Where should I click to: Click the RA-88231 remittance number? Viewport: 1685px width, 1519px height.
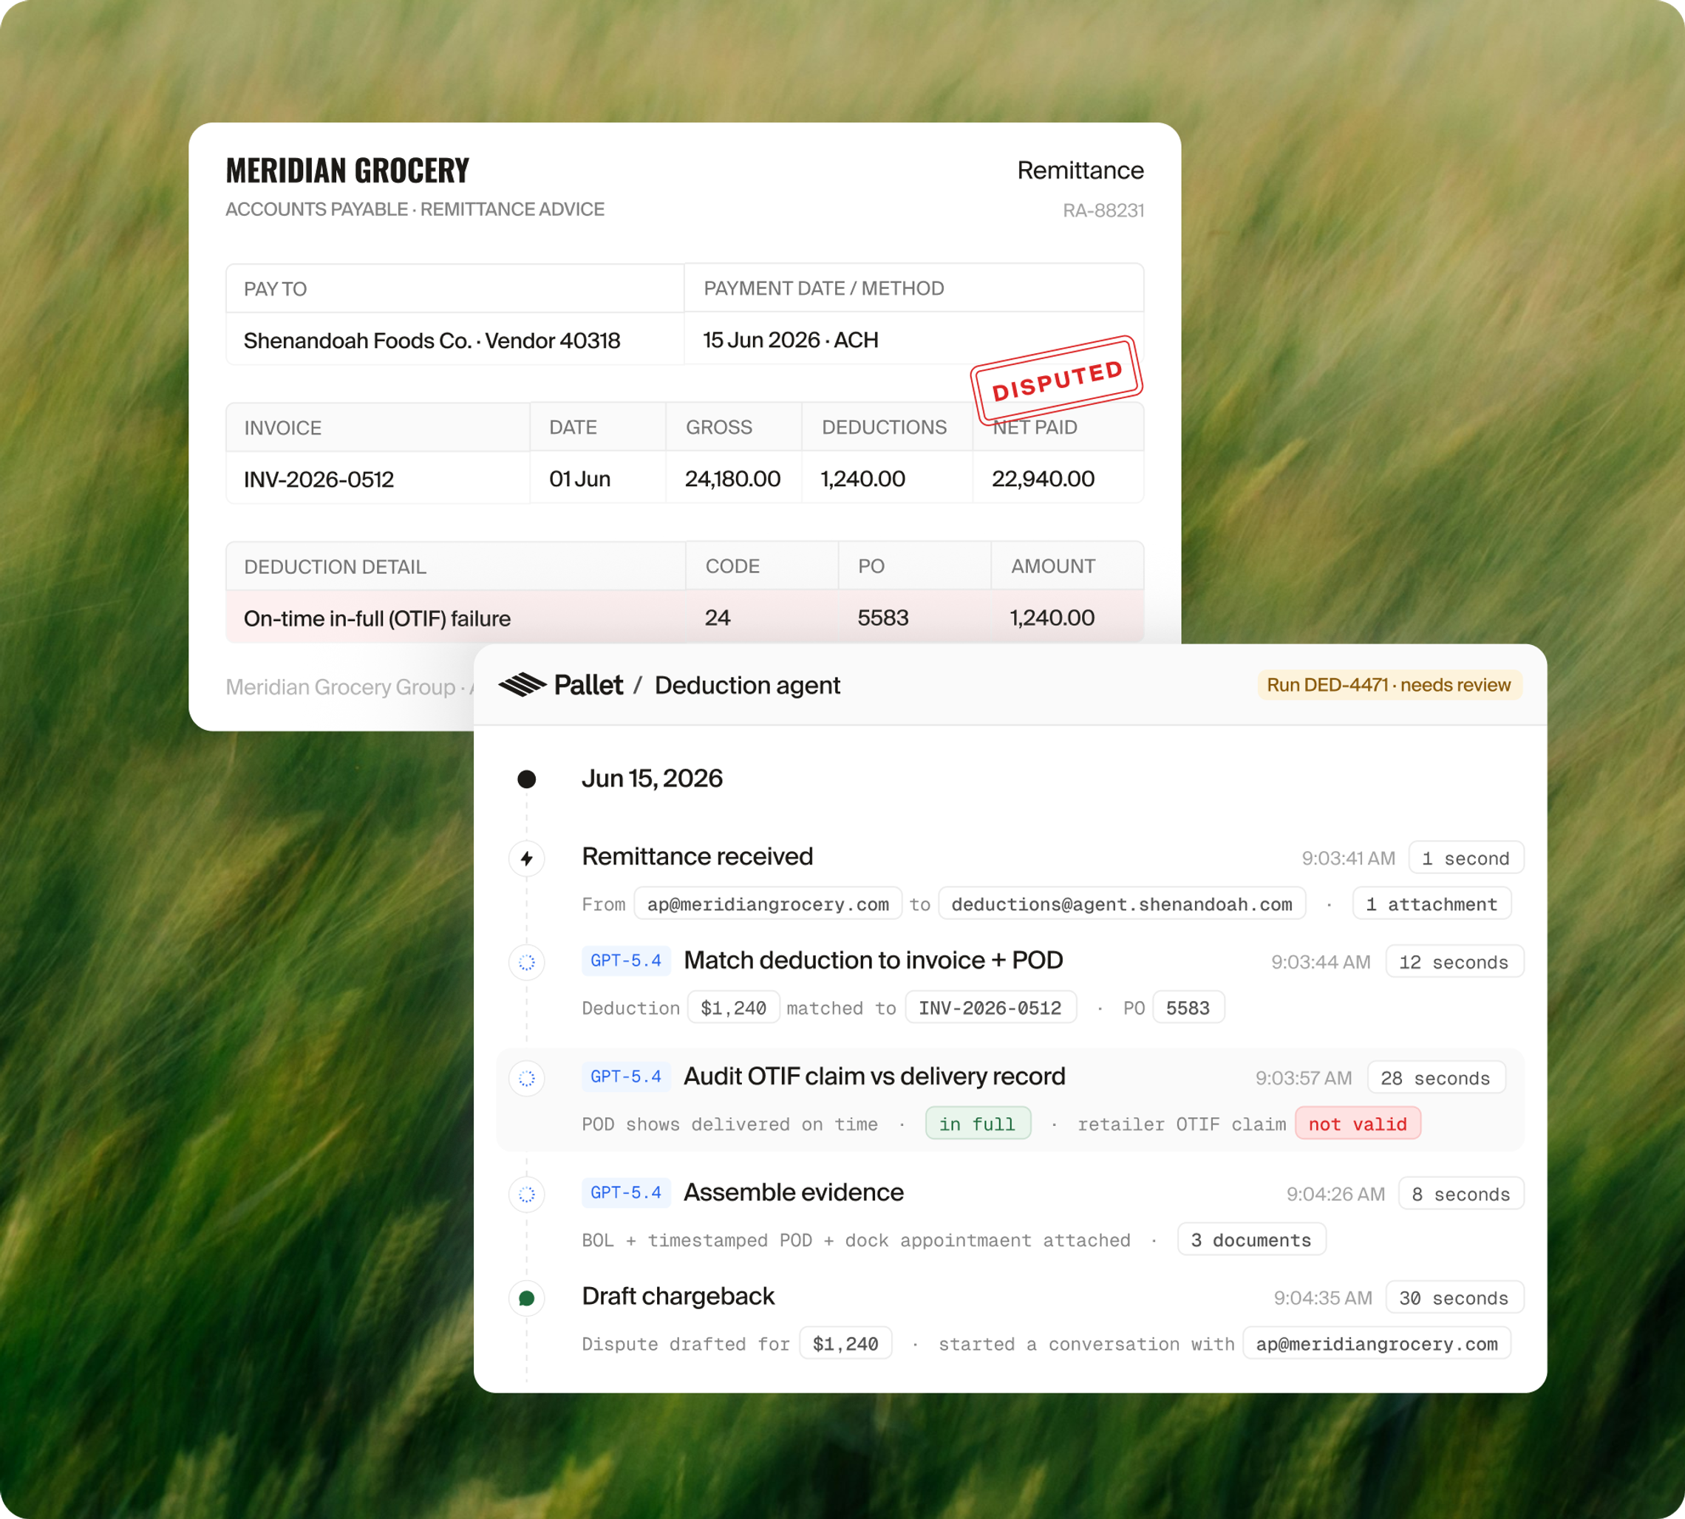[x=1103, y=211]
